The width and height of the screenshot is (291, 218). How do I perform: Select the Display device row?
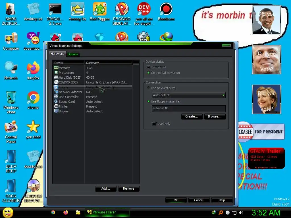pos(93,111)
